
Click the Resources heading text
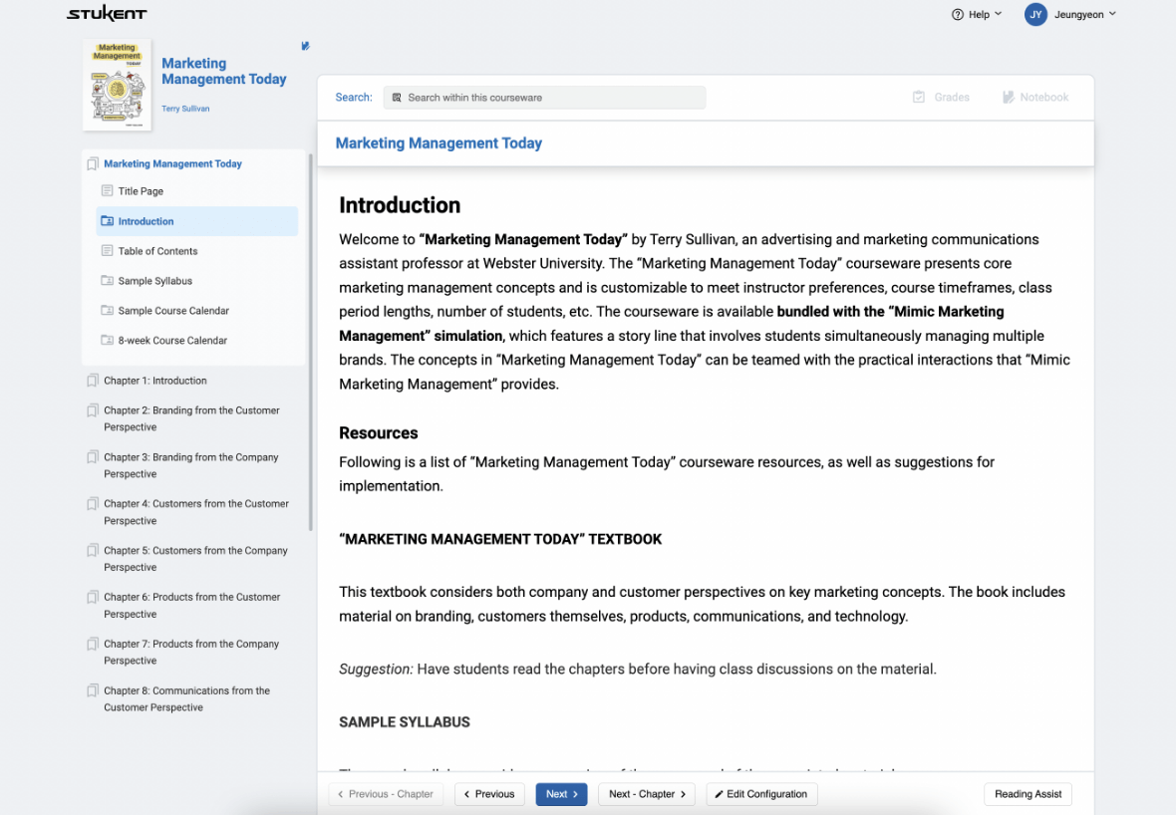pyautogui.click(x=378, y=432)
